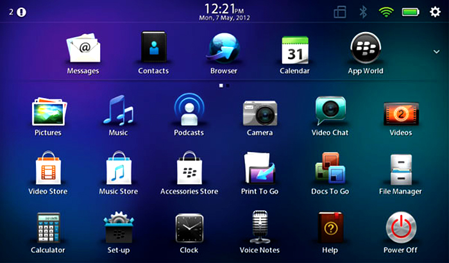Screen dimensions: 449x263
Task: Expand app tray with chevron arrow
Action: [436, 52]
